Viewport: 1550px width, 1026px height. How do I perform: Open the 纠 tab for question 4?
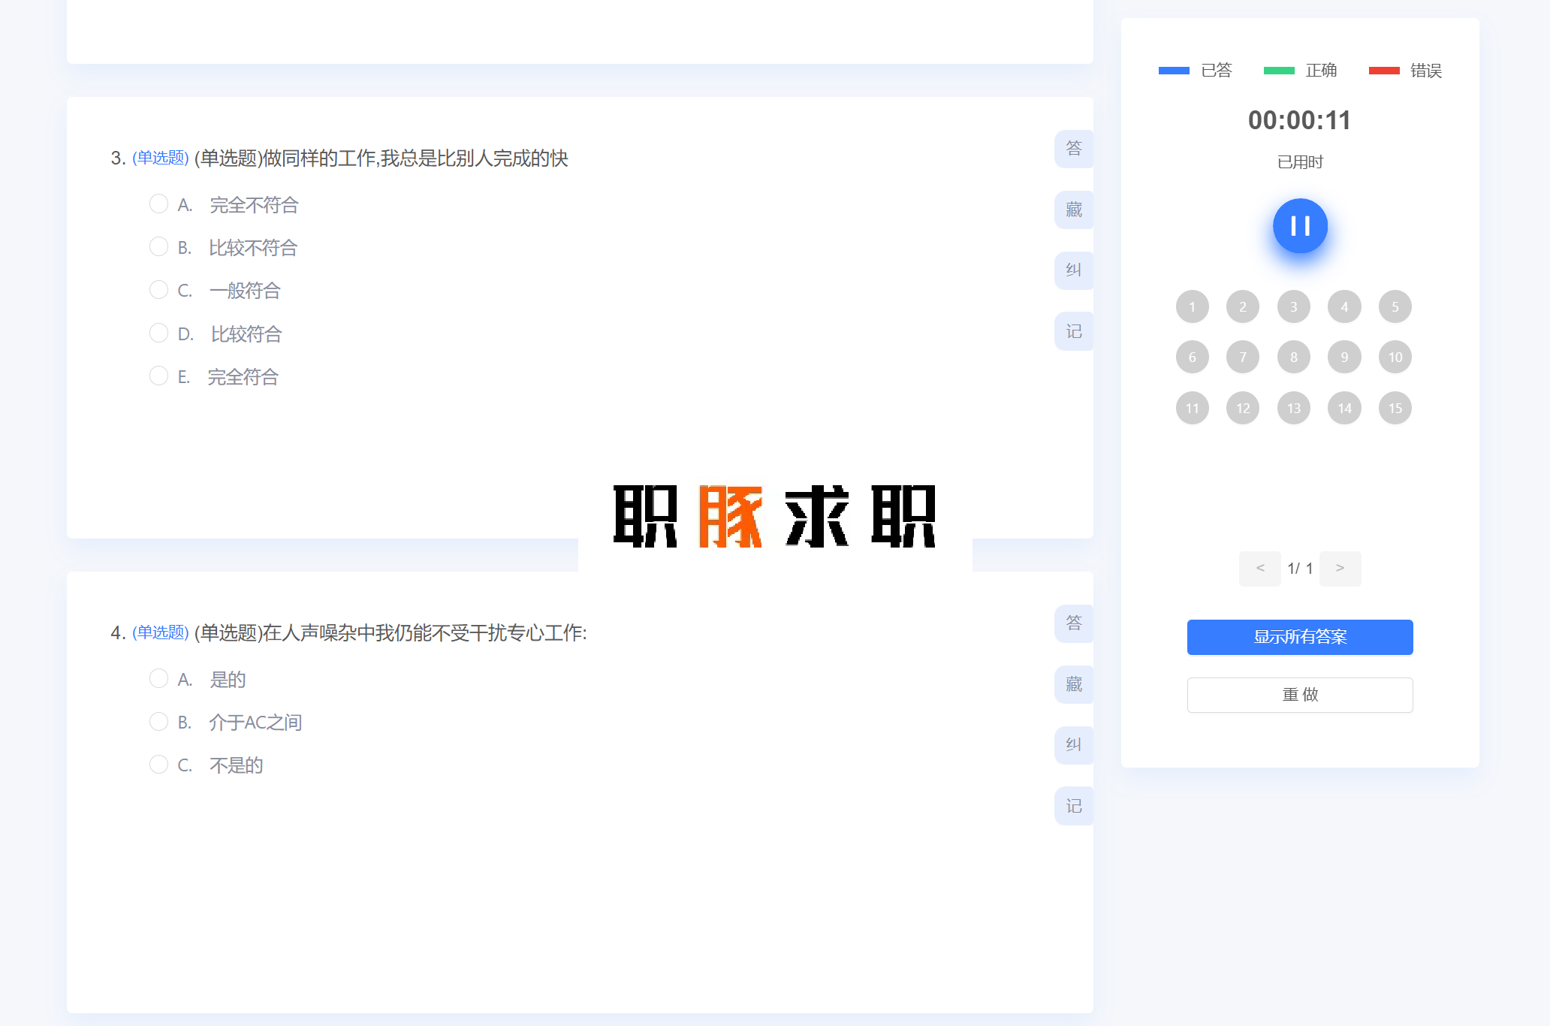point(1074,745)
